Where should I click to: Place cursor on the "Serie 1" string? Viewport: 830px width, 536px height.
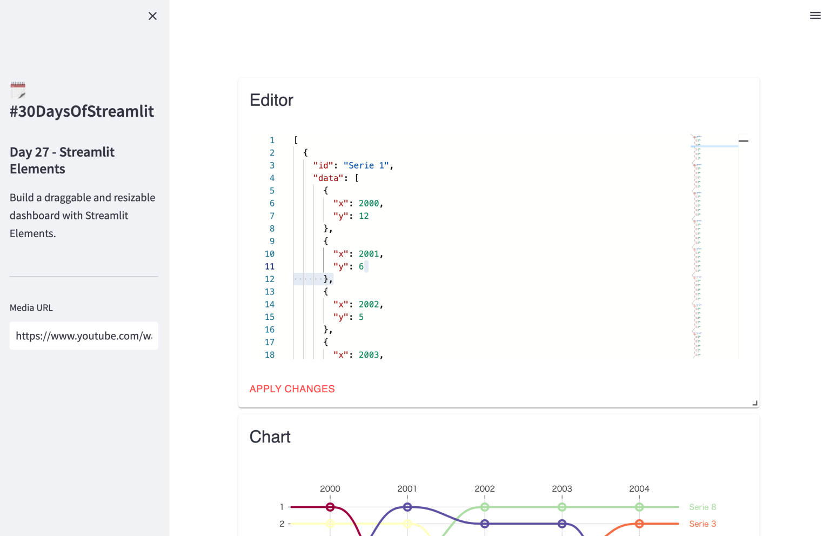coord(366,166)
